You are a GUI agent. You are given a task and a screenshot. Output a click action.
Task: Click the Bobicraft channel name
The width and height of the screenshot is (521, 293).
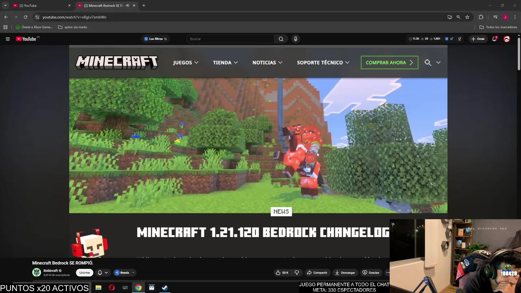[x=50, y=271]
